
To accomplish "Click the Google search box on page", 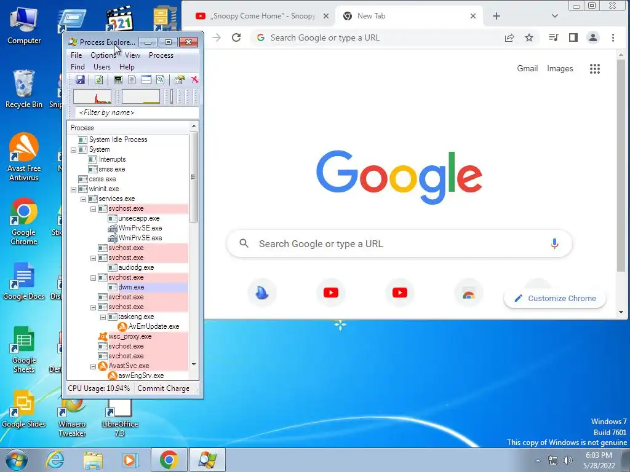I will pos(399,243).
